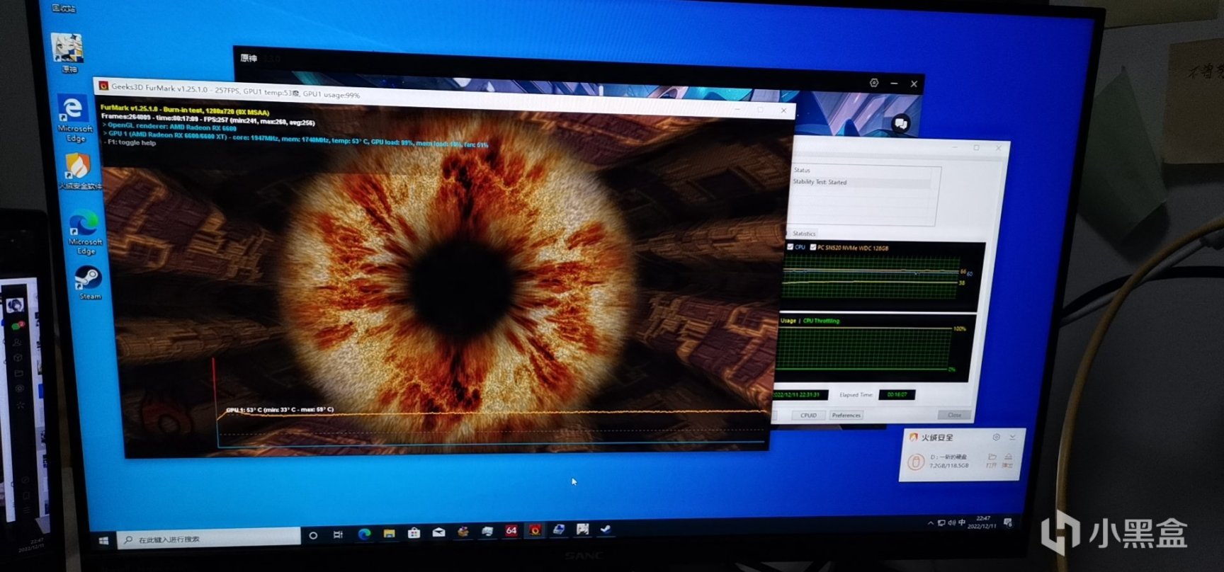Open the taskbar clock showing 22:47
Viewport: 1224px width, 572px height.
(x=982, y=522)
